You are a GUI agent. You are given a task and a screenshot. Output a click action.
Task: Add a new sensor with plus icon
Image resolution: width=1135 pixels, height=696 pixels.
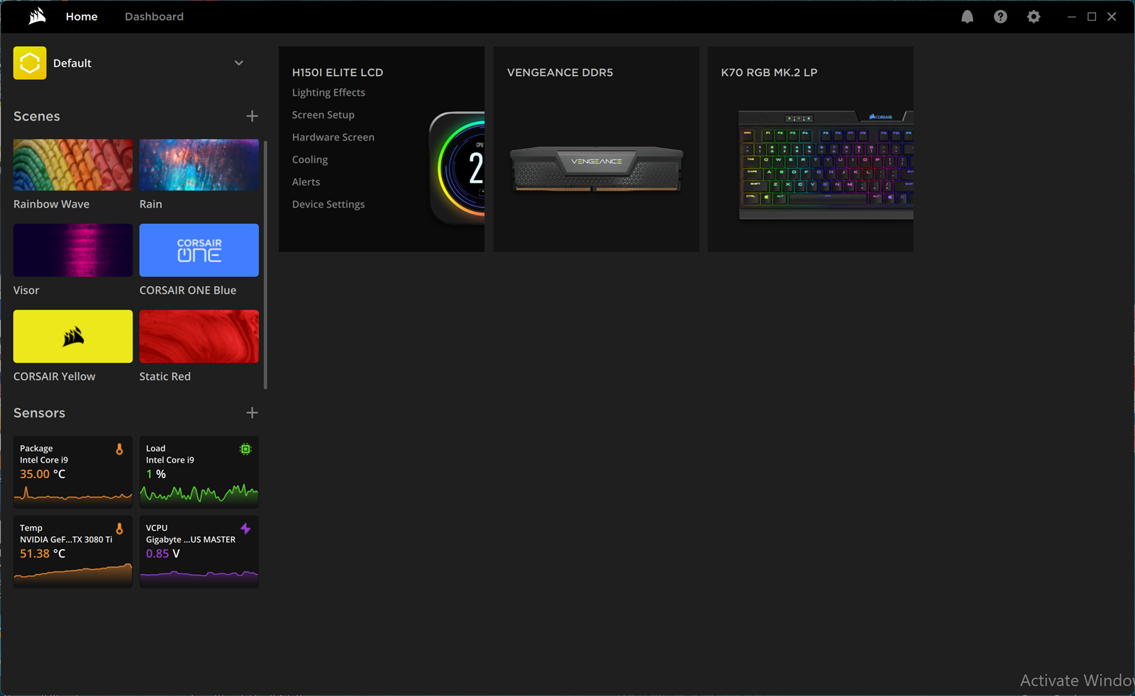(x=252, y=412)
